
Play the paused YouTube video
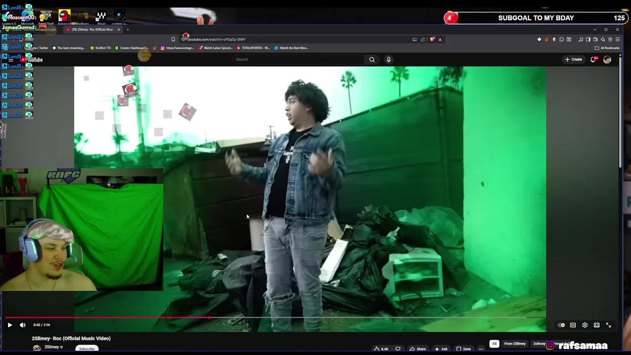9,325
